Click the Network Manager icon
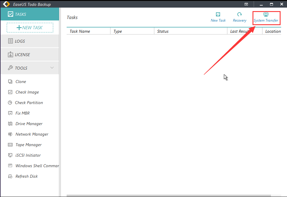This screenshot has width=287, height=197. (x=10, y=134)
